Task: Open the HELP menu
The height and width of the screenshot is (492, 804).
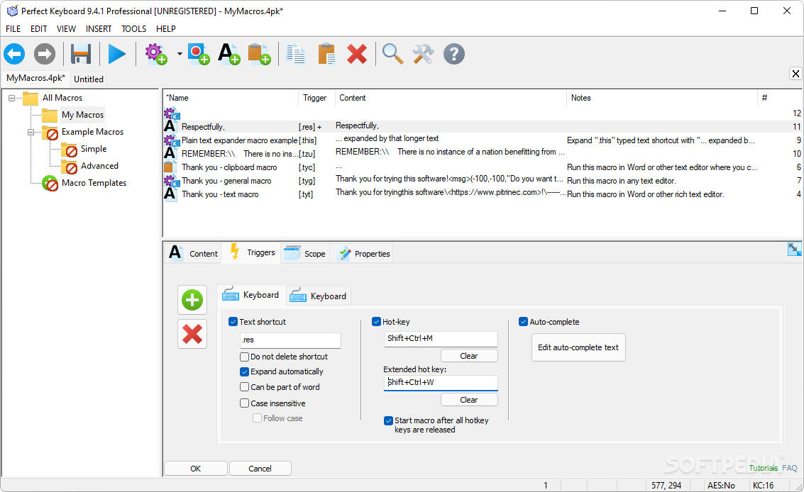Action: (x=166, y=28)
